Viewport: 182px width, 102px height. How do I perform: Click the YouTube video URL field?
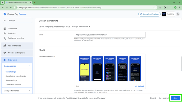(110, 35)
